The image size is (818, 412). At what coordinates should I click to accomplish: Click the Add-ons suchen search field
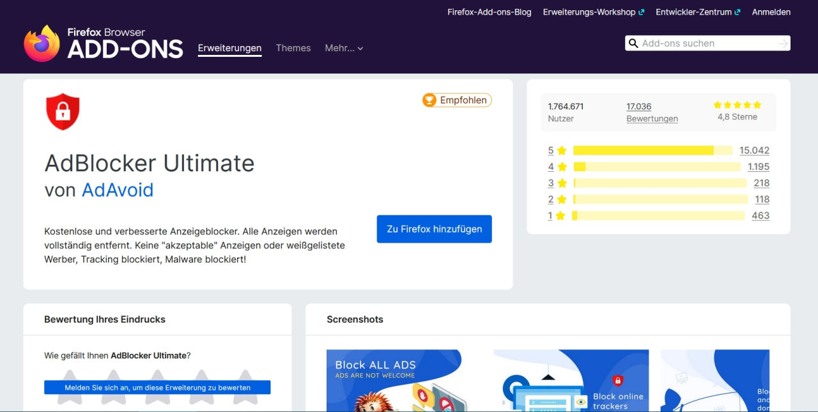point(707,43)
